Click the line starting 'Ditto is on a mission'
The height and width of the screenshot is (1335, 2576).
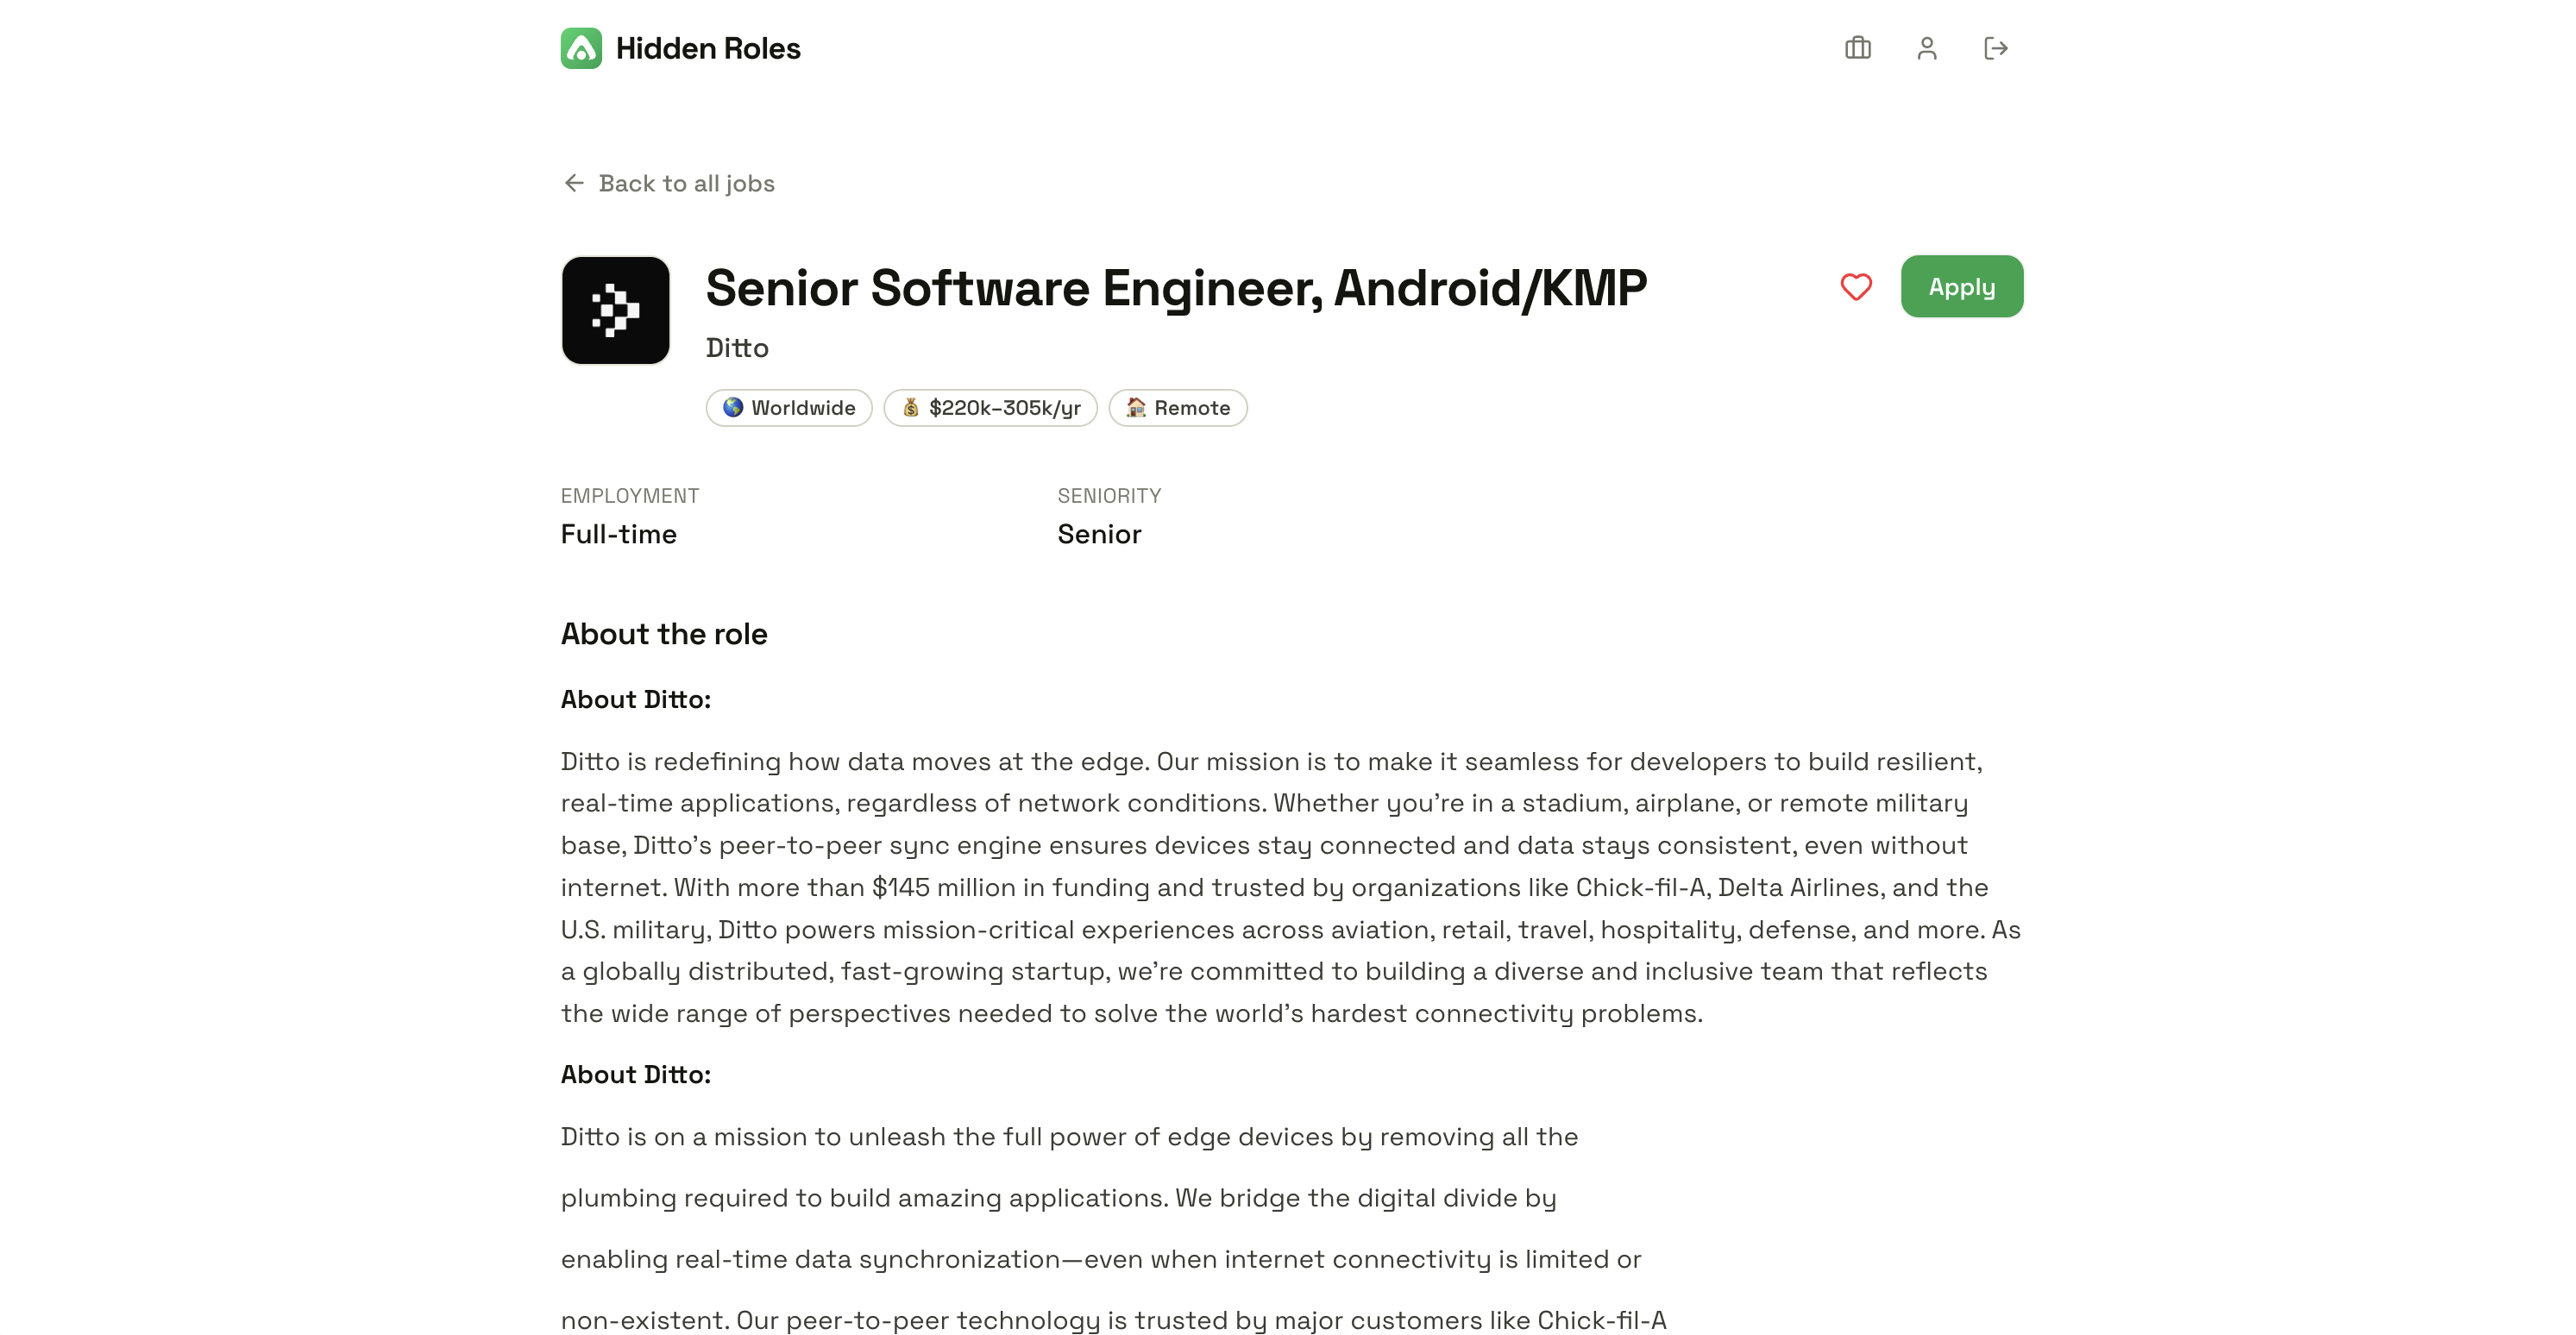click(x=1070, y=1137)
